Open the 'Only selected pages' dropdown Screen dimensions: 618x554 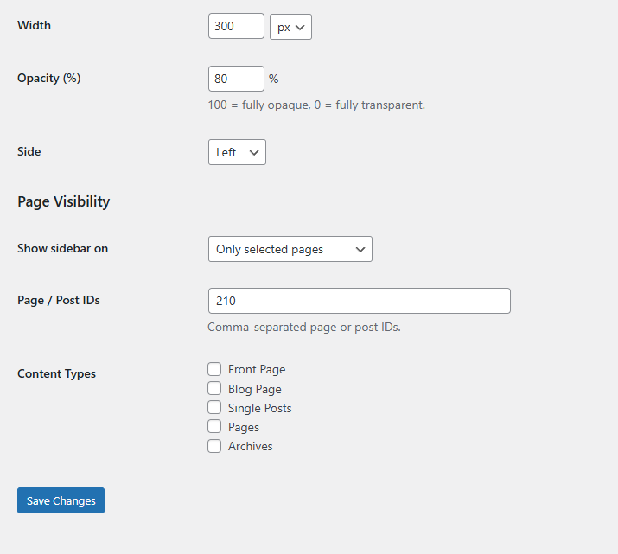point(290,249)
